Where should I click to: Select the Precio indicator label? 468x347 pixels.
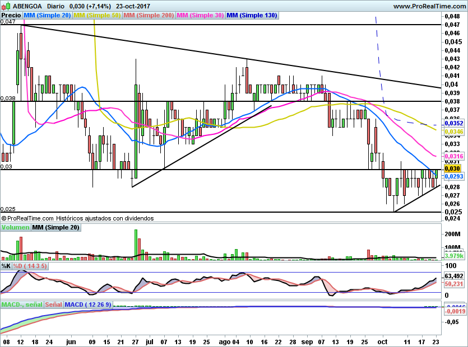pos(11,16)
